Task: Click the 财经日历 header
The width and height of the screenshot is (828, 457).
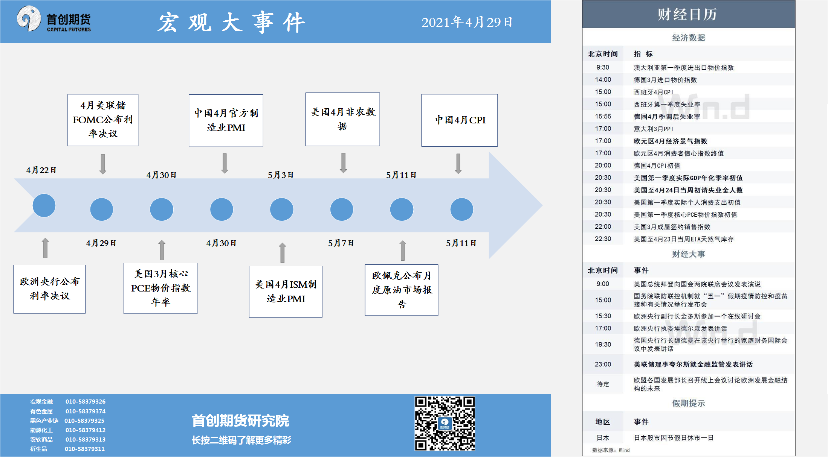Action: pos(688,14)
